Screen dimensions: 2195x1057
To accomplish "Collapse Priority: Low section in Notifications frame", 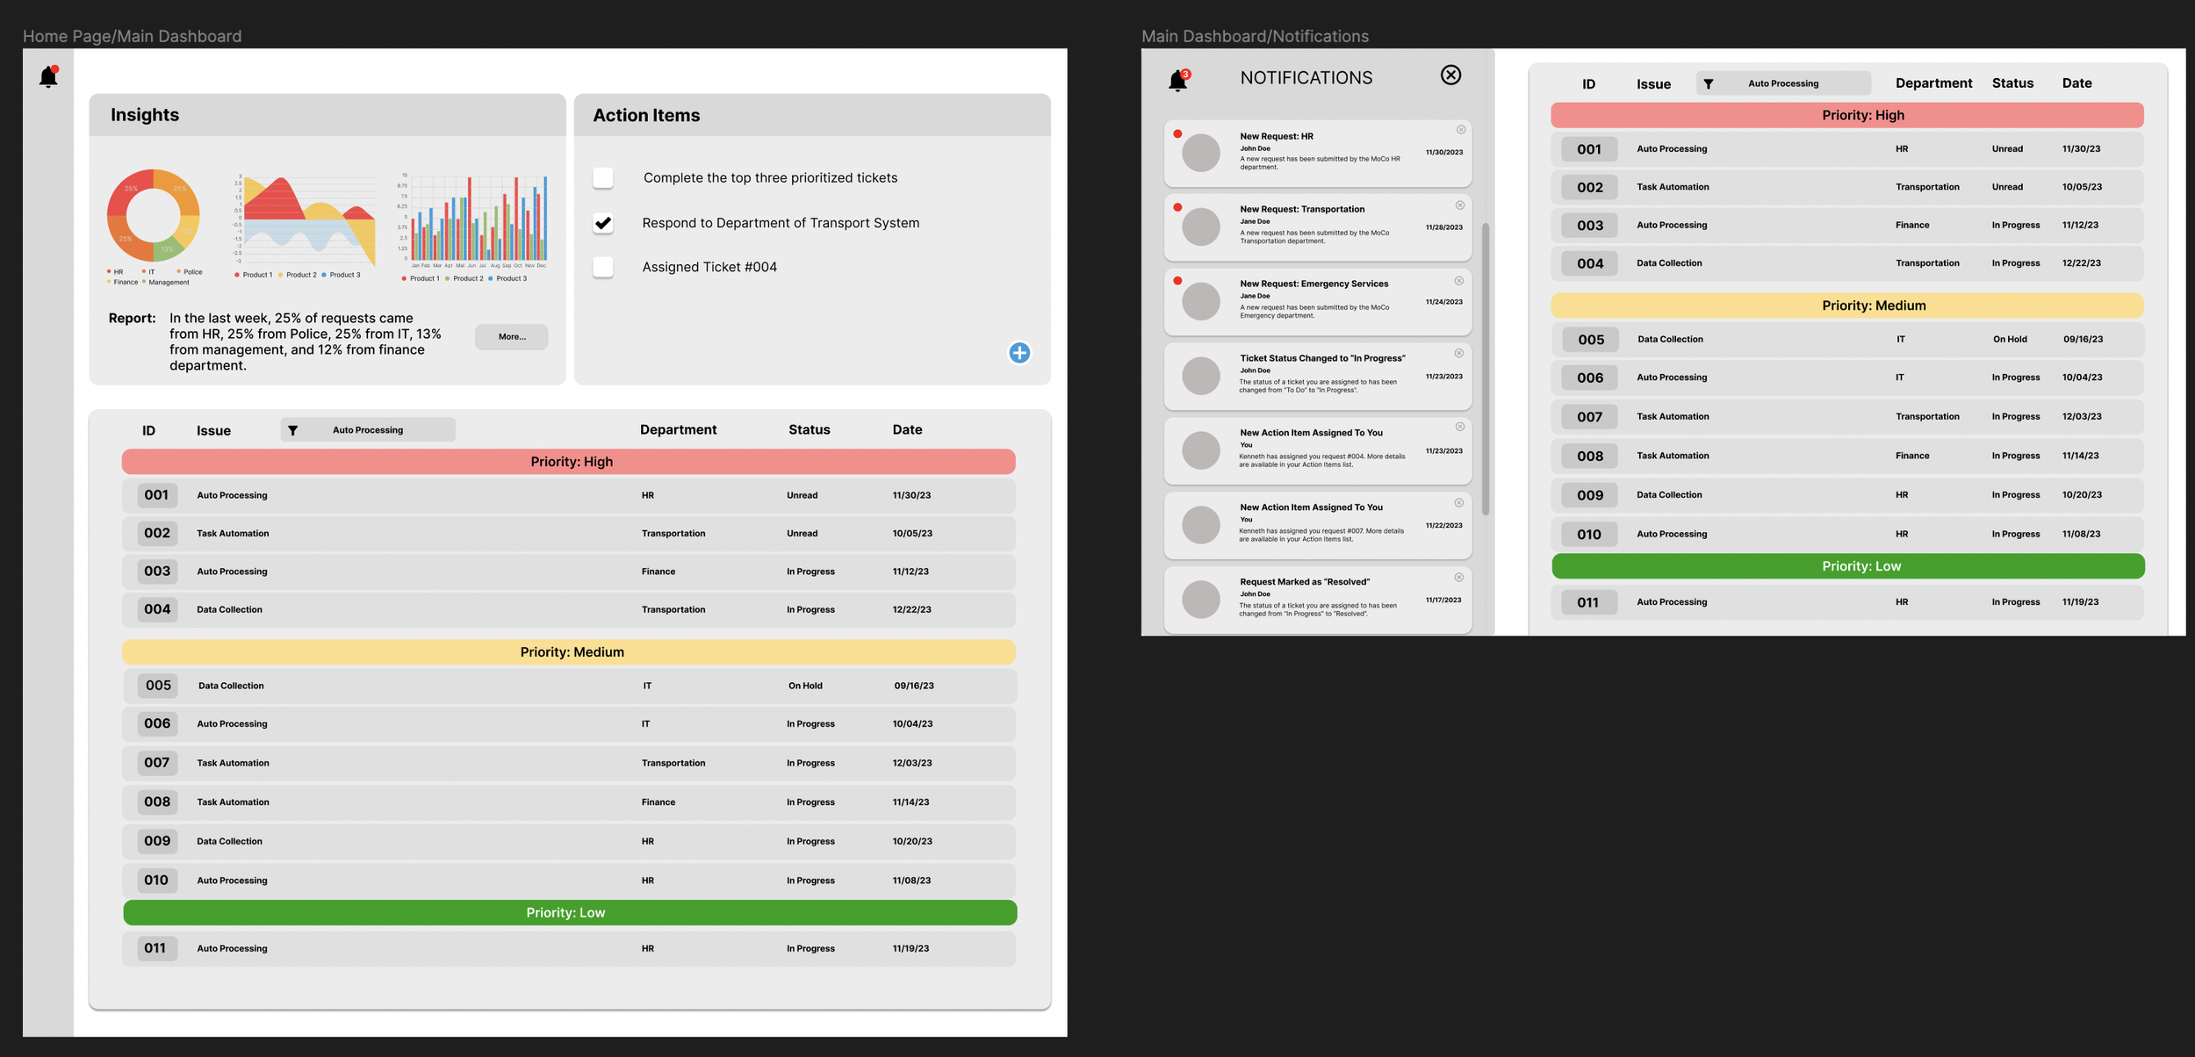I will [x=1848, y=566].
